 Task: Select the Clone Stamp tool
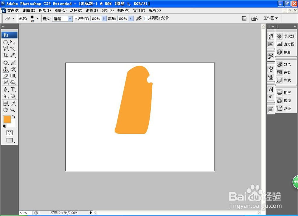(5, 69)
